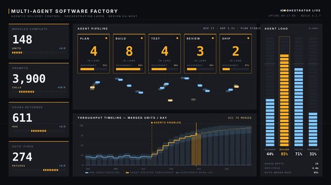This screenshot has width=331, height=185.
Task: Click the Throughput Timeline panel heading
Action: (122, 118)
